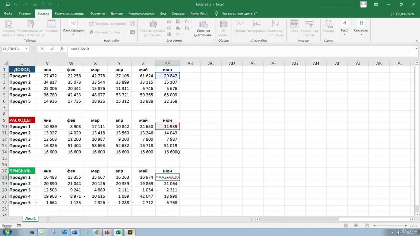Click the Поделиться share button

[403, 14]
